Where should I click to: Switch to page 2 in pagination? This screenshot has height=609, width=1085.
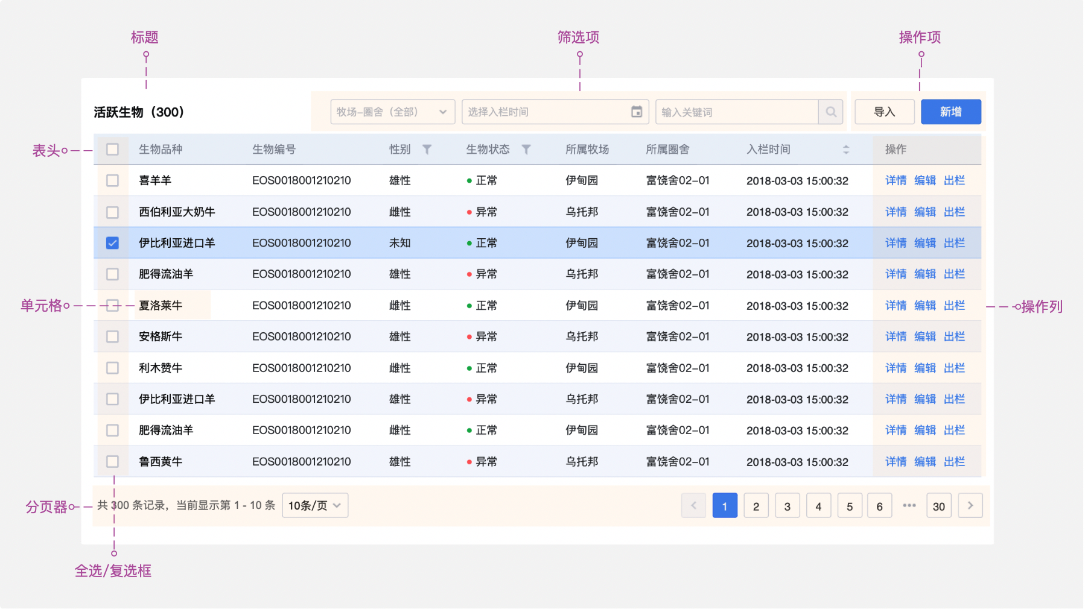click(x=756, y=506)
